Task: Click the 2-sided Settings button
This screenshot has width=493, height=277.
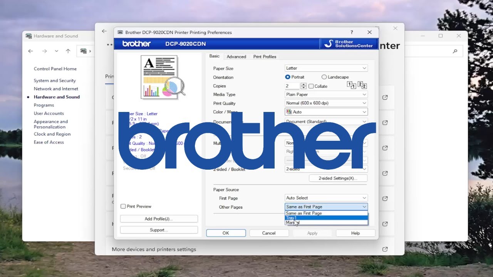Action: coord(338,179)
